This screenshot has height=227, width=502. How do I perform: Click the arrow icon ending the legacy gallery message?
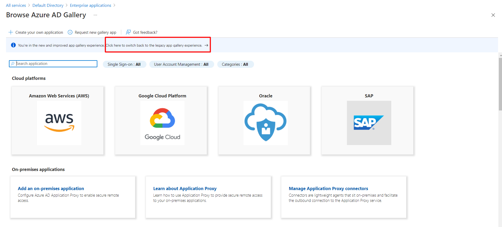point(207,45)
